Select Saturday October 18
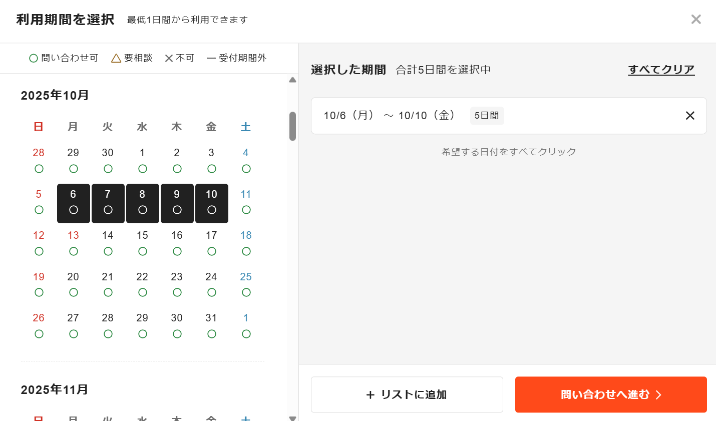Image resolution: width=716 pixels, height=421 pixels. coord(246,242)
